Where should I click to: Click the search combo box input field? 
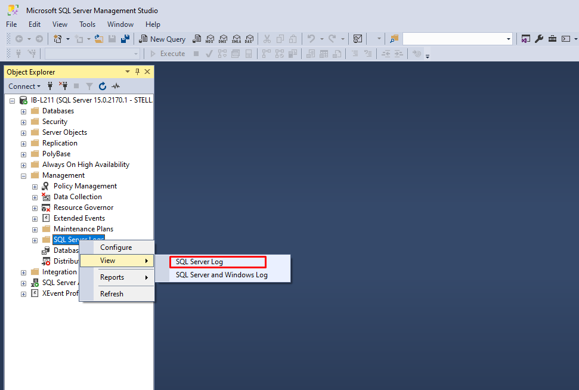pyautogui.click(x=454, y=39)
